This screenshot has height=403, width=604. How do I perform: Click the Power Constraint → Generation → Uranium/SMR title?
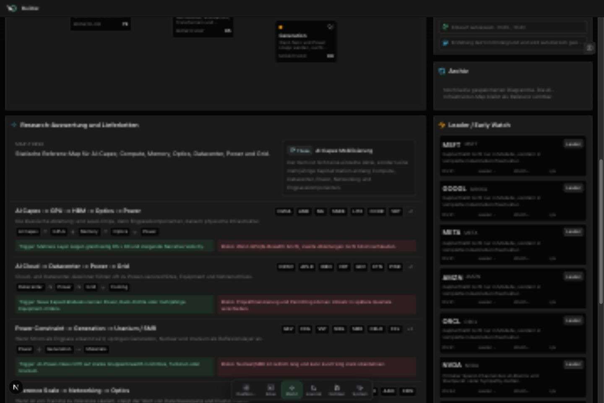(x=86, y=328)
